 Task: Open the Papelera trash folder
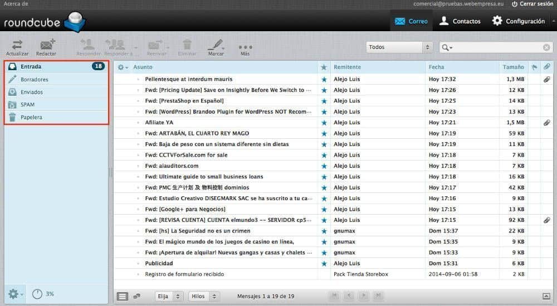tap(56, 117)
